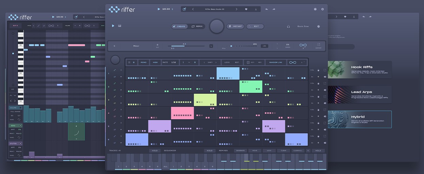
Task: Shift the pattern left with the Shift arrow
Action: (x=204, y=62)
